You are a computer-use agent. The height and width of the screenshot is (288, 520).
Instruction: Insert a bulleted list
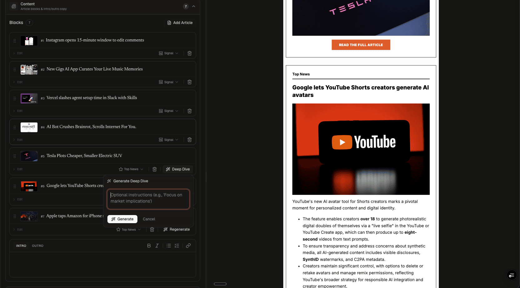tap(169, 246)
